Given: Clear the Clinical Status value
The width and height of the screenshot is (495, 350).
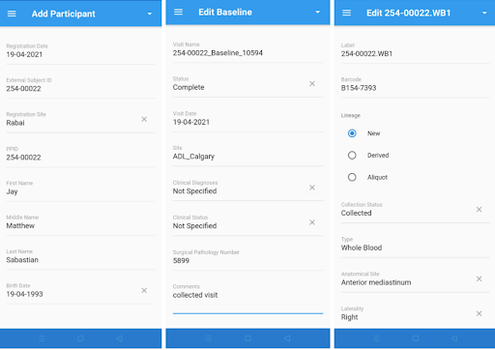Looking at the screenshot, I should point(312,222).
